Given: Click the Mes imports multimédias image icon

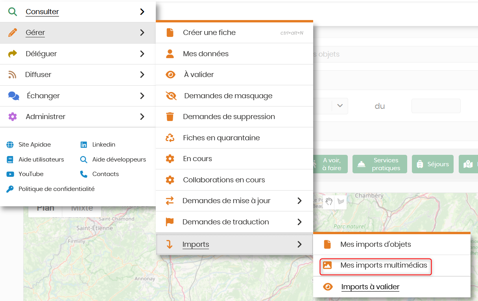Looking at the screenshot, I should tap(327, 265).
